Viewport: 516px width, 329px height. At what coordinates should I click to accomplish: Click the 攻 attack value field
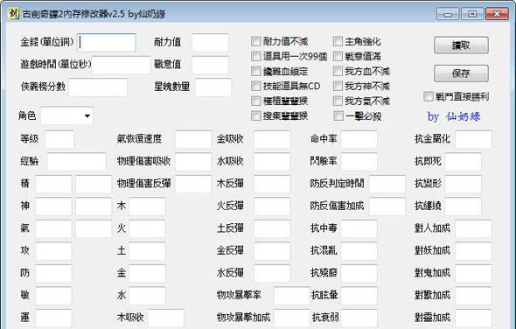(x=53, y=250)
